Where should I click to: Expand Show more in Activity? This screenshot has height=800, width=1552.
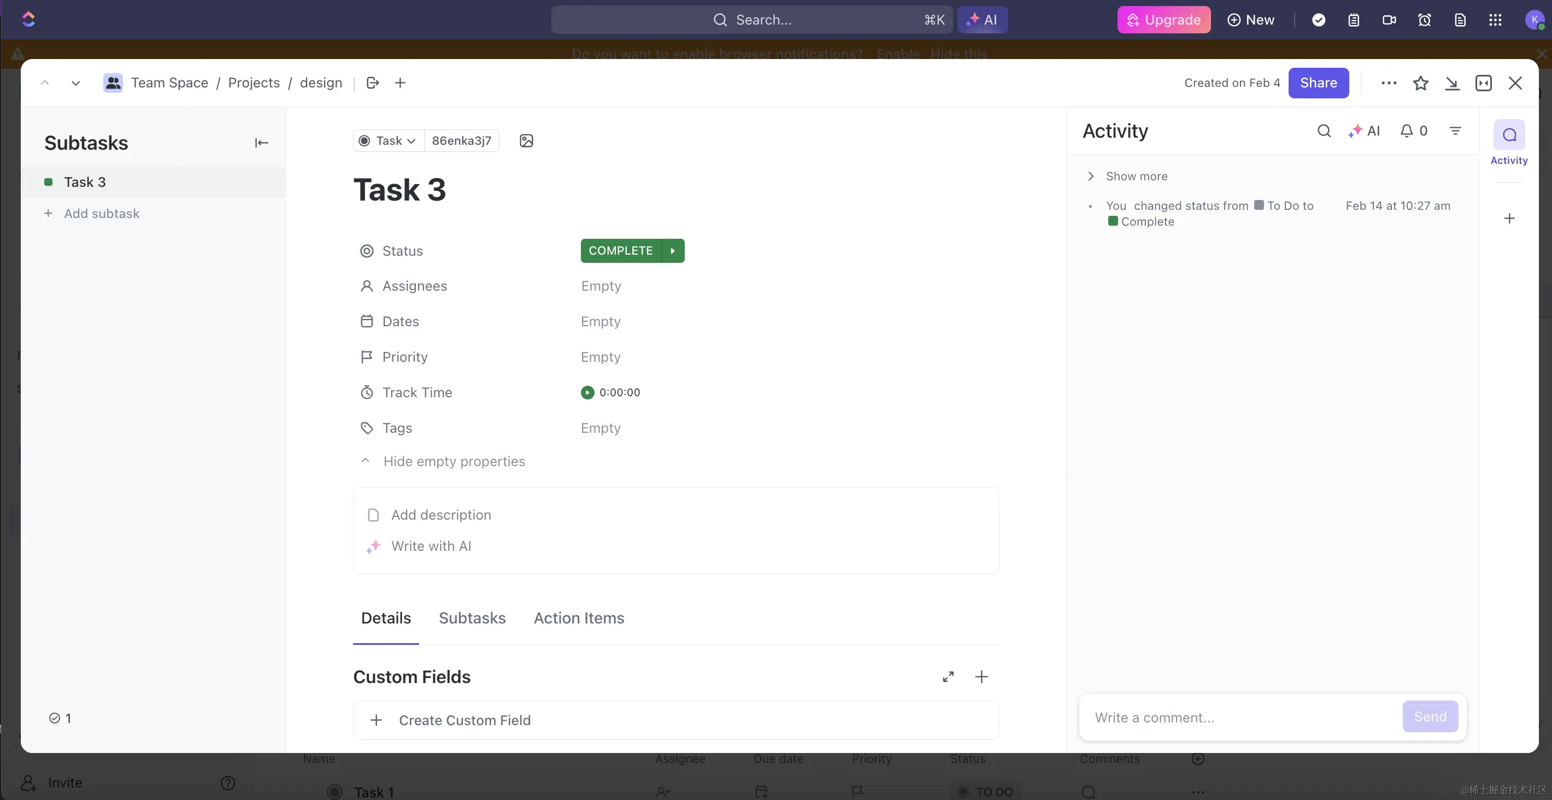1136,177
